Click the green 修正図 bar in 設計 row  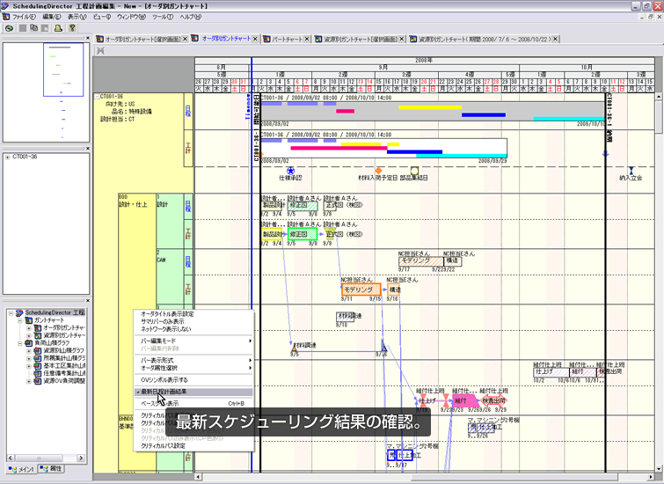(303, 234)
